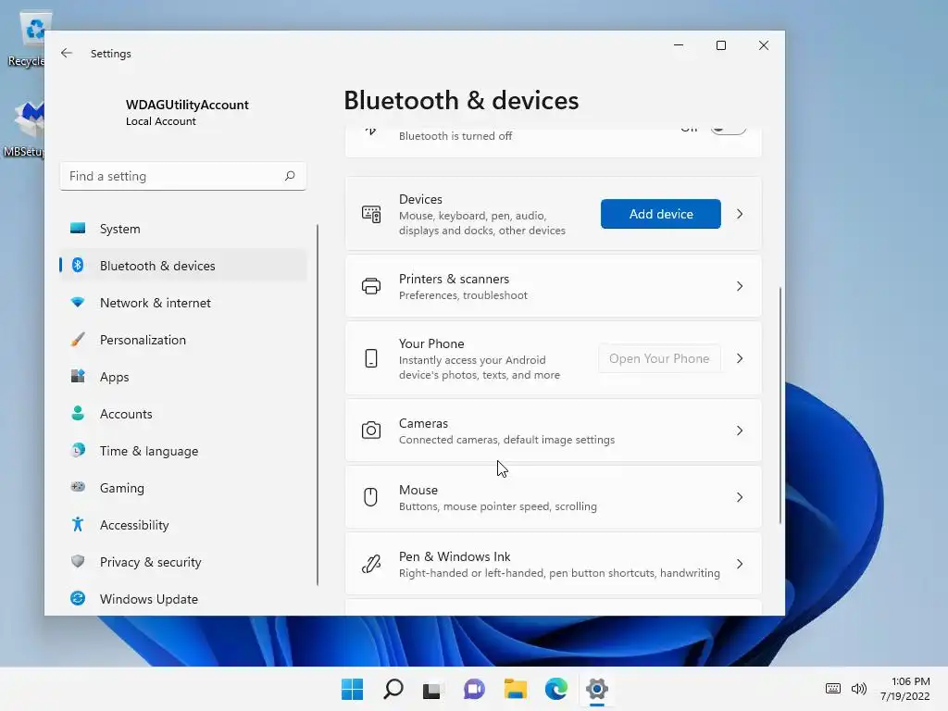Image resolution: width=948 pixels, height=711 pixels.
Task: Expand the Devices row chevron
Action: (x=740, y=214)
